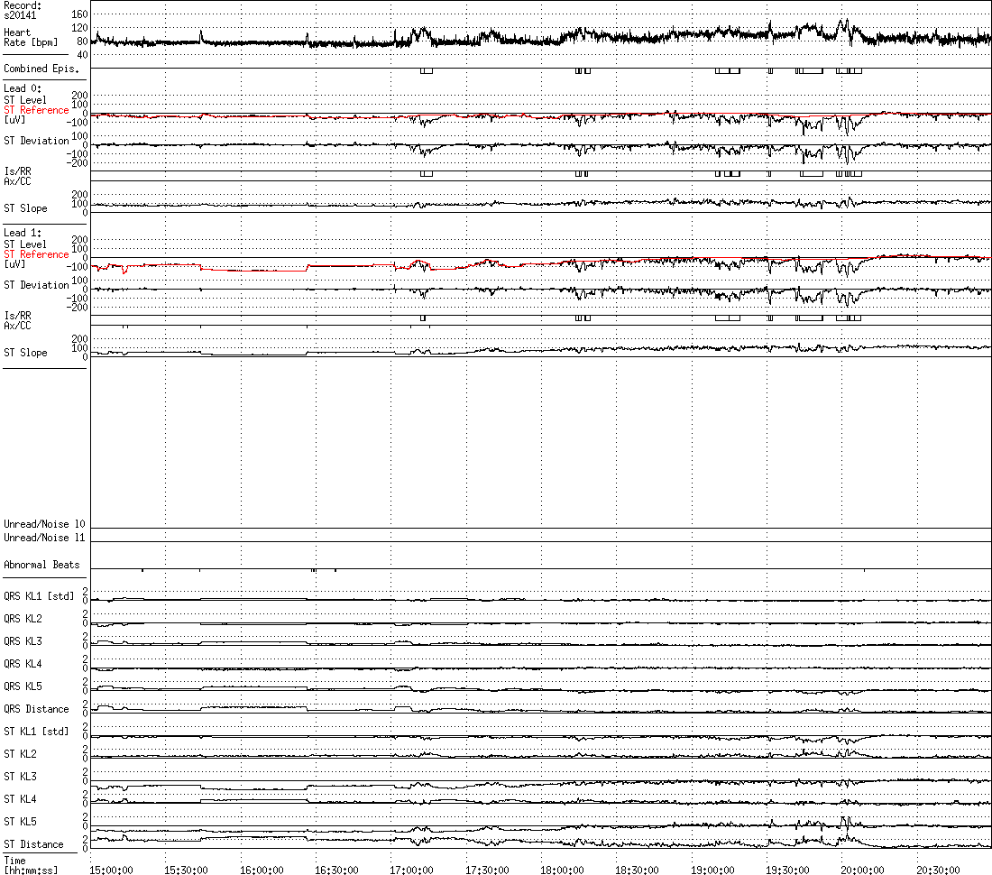
Task: Click the Abnormal Beats row label
Action: point(41,565)
